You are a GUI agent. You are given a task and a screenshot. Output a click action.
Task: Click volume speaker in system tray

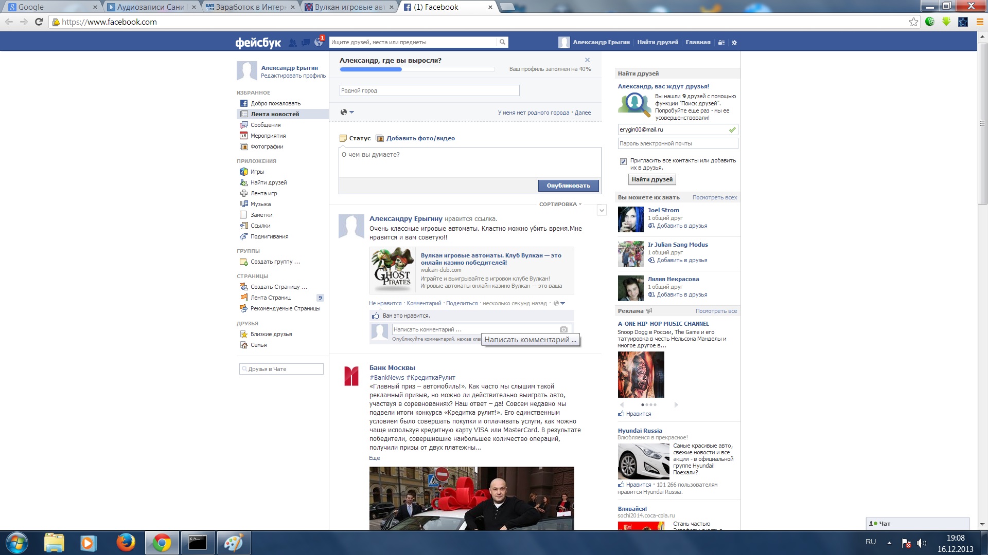coord(921,543)
